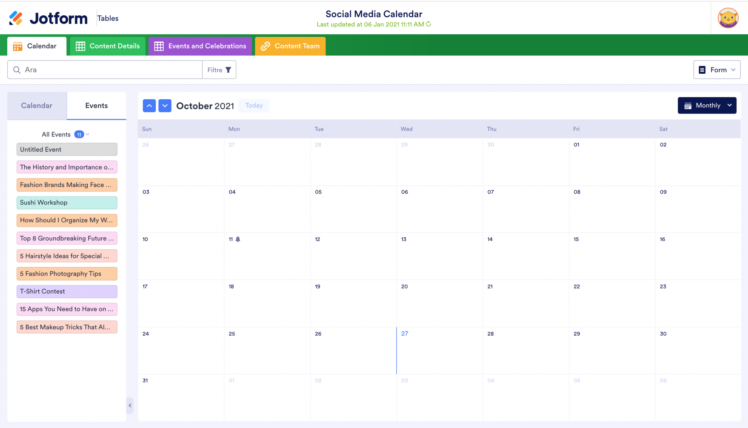Switch to the Content Details tab
The image size is (748, 428).
[108, 46]
